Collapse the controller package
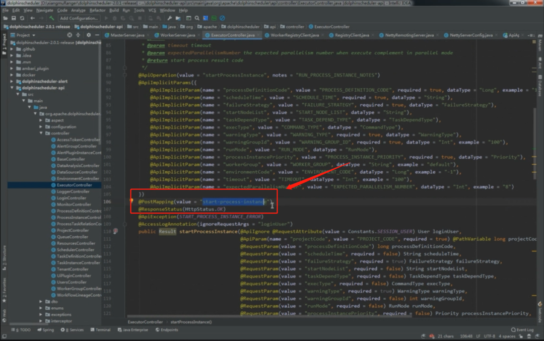This screenshot has height=341, width=544. point(41,133)
